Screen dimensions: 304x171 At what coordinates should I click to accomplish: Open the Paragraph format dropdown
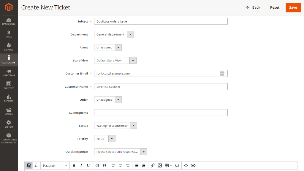point(55,165)
